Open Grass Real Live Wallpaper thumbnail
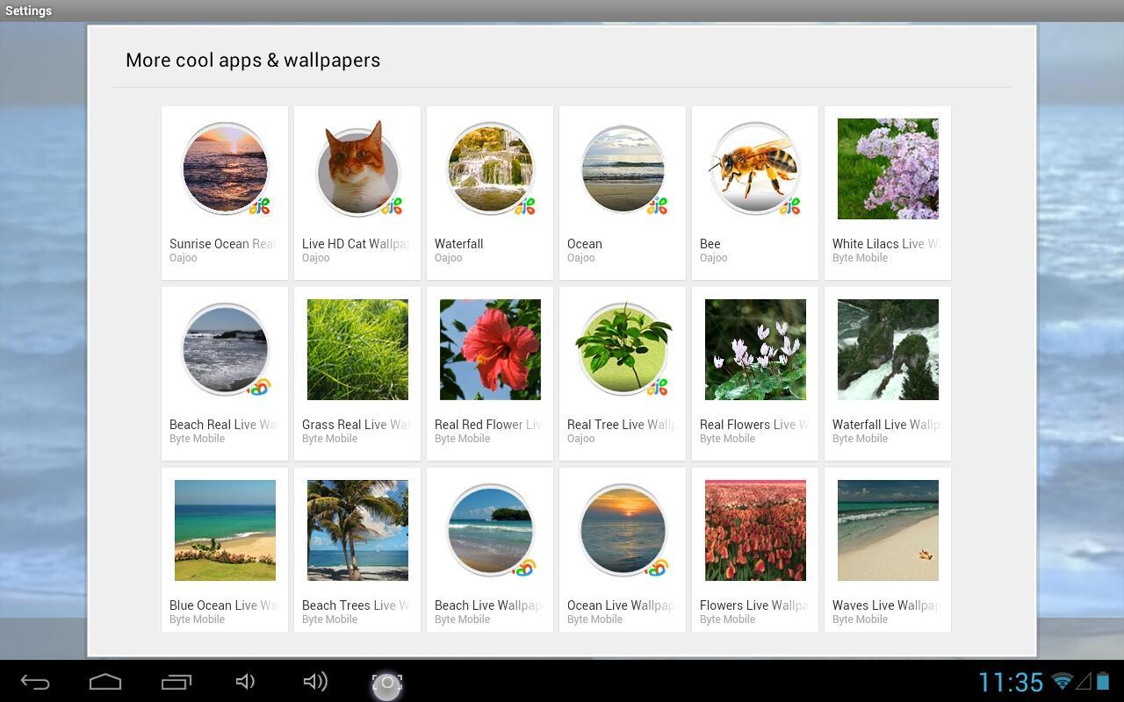Viewport: 1124px width, 702px height. [x=357, y=349]
